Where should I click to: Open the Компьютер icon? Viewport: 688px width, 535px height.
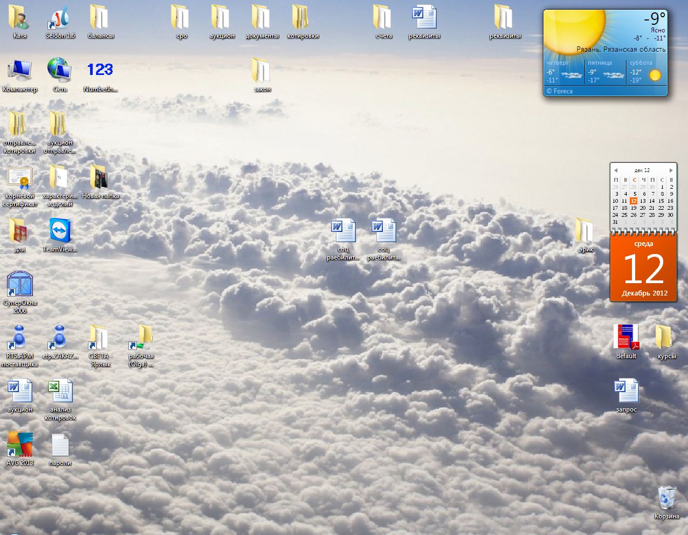pyautogui.click(x=20, y=71)
